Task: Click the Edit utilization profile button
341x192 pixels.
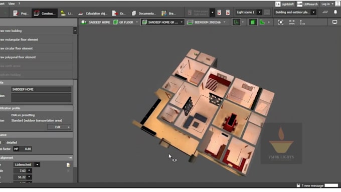Action: click(59, 127)
